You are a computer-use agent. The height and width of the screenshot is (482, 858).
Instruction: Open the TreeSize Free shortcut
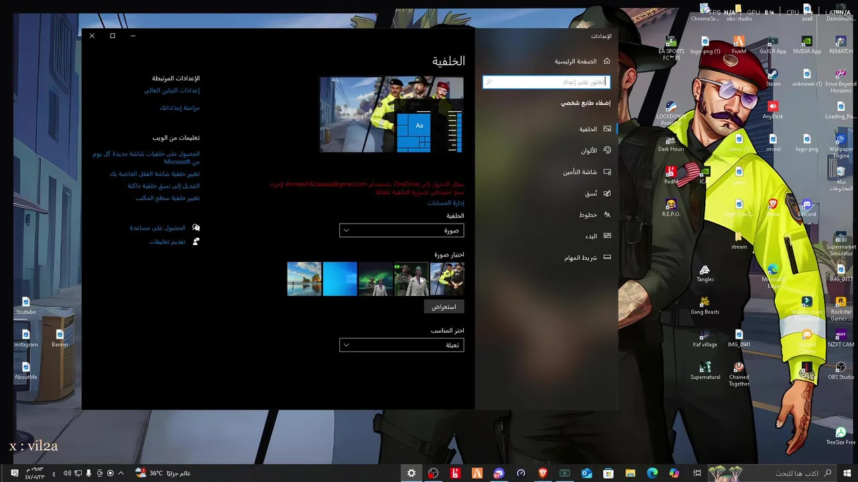[841, 436]
